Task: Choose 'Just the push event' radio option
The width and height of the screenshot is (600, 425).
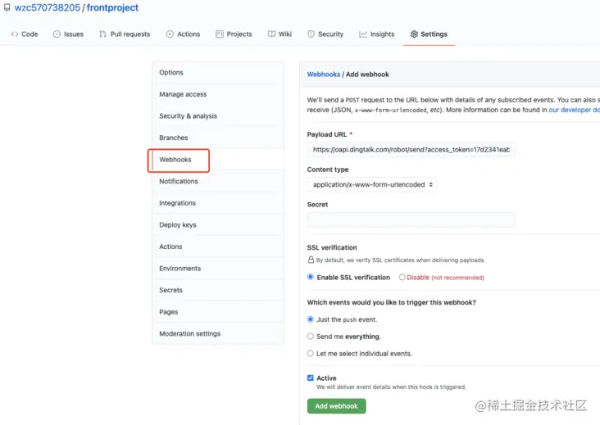Action: [311, 319]
